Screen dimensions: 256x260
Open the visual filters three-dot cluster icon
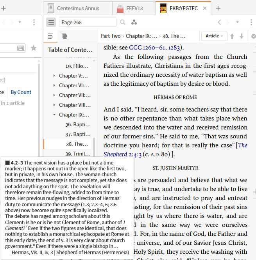click(x=134, y=22)
